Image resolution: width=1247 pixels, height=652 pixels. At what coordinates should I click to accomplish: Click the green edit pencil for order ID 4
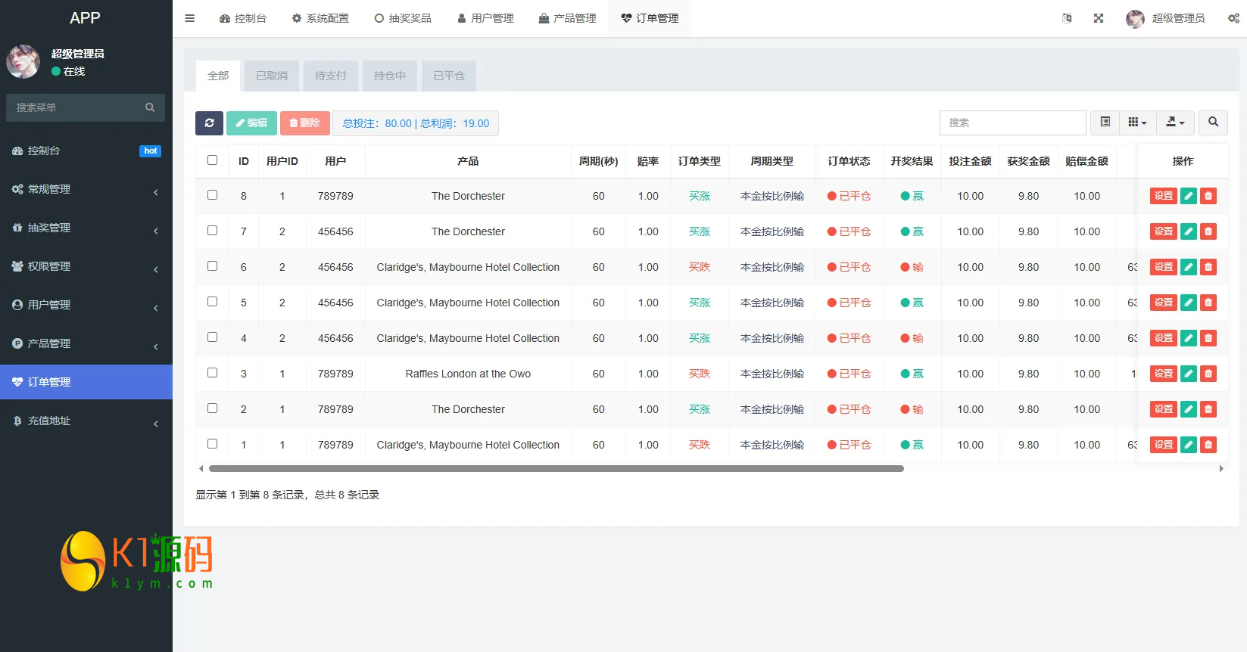pos(1189,338)
